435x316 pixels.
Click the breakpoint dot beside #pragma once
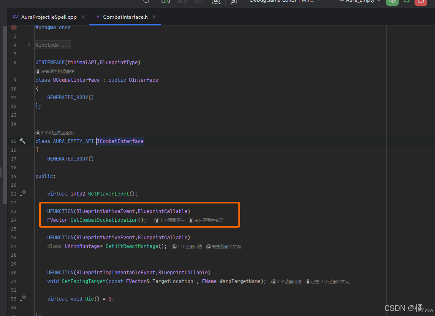(14, 27)
